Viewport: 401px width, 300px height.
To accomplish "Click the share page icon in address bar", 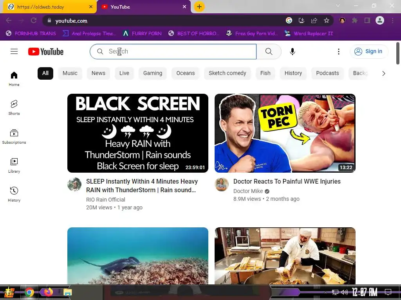I will (314, 21).
